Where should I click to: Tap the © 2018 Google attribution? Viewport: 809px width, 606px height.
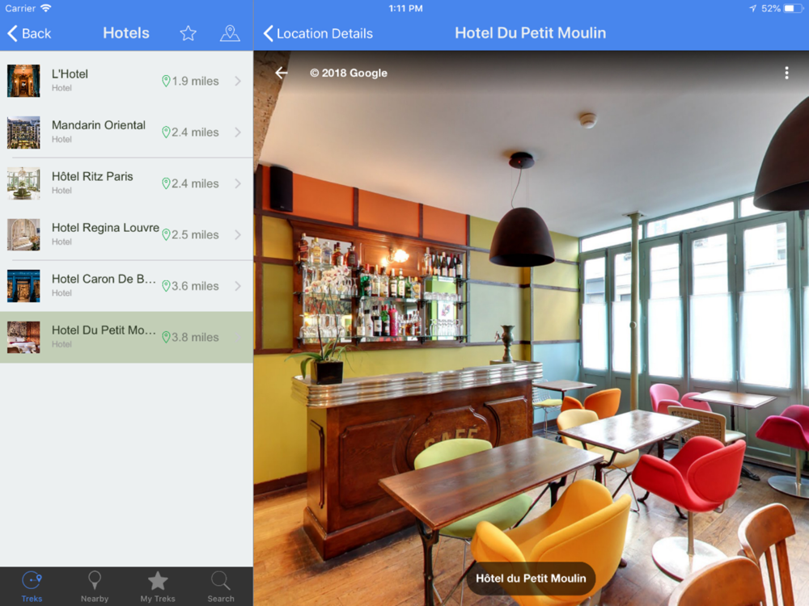tap(349, 74)
